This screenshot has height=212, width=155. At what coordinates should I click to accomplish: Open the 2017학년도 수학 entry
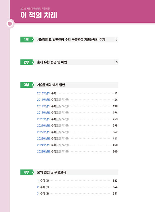[77, 99]
